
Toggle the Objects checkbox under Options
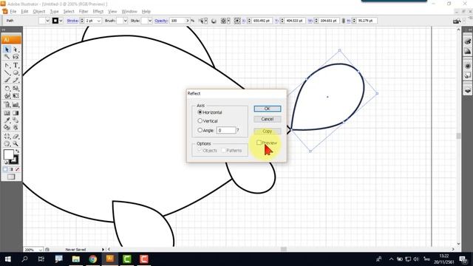click(200, 150)
